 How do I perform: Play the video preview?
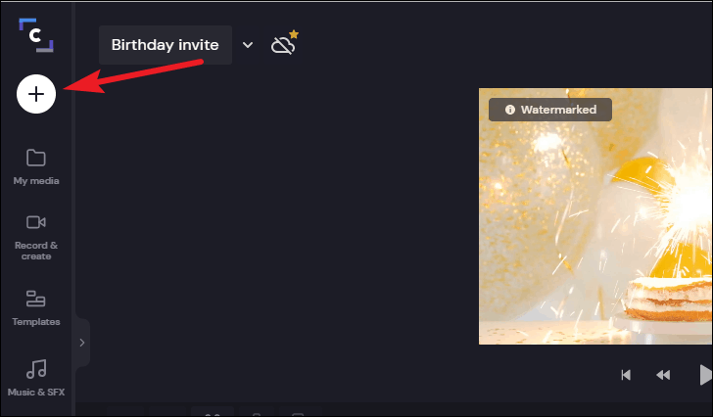point(705,375)
